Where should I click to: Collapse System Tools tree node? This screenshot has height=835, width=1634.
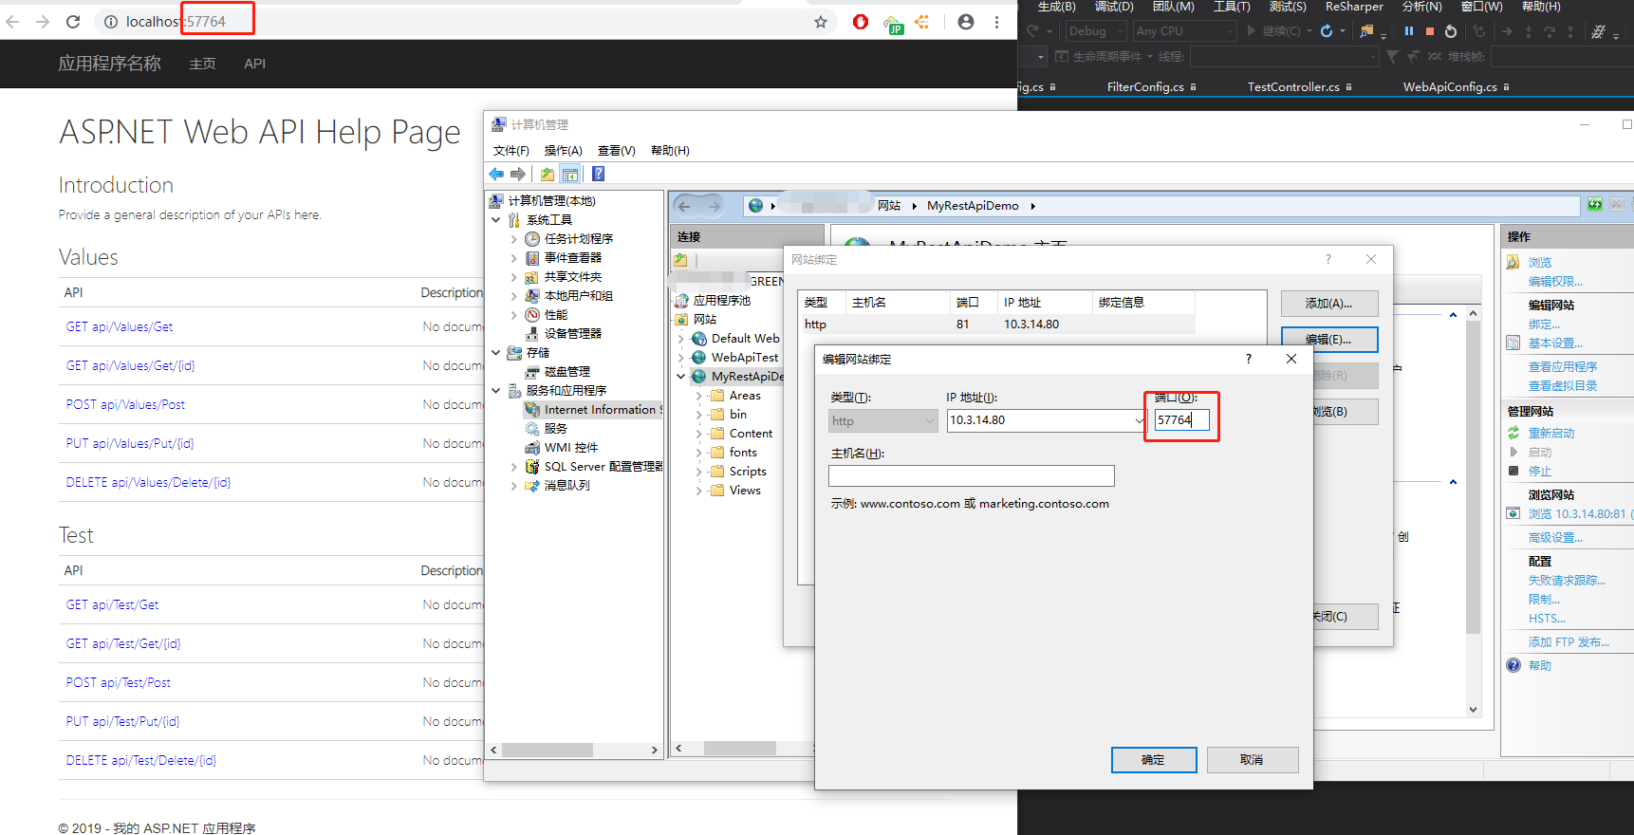pos(496,220)
